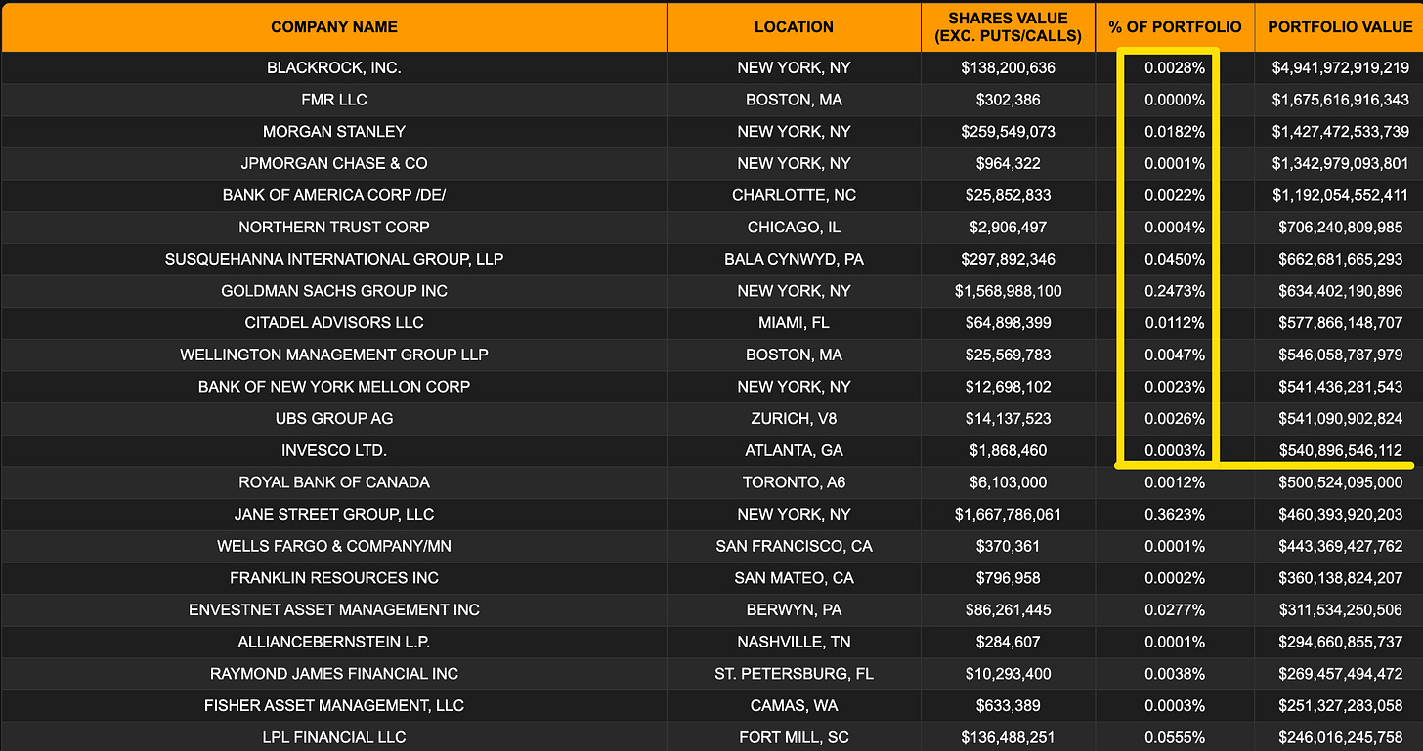Viewport: 1423px width, 751px height.
Task: Select the INVESCO LTD. company name
Action: click(334, 450)
